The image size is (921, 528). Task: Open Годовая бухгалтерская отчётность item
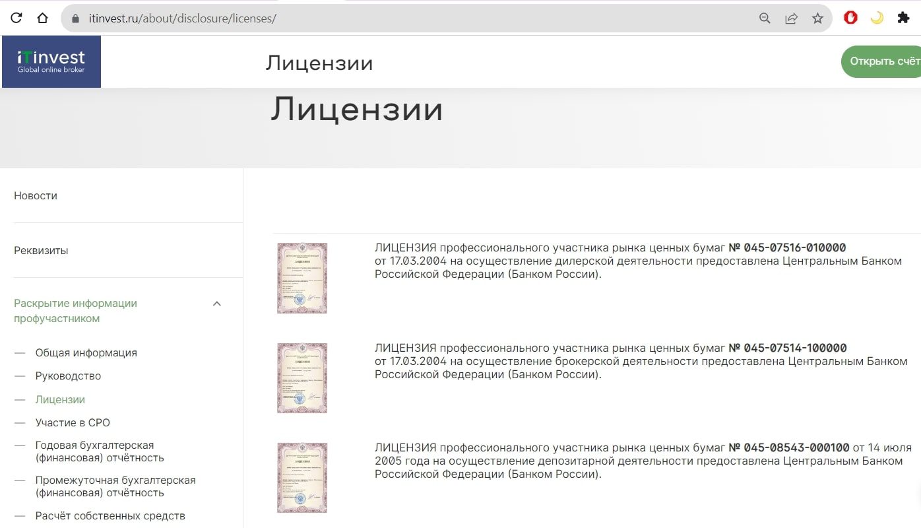tap(100, 451)
